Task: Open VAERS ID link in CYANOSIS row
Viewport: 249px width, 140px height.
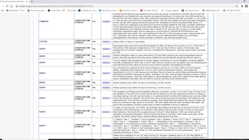Action: [x=106, y=21]
